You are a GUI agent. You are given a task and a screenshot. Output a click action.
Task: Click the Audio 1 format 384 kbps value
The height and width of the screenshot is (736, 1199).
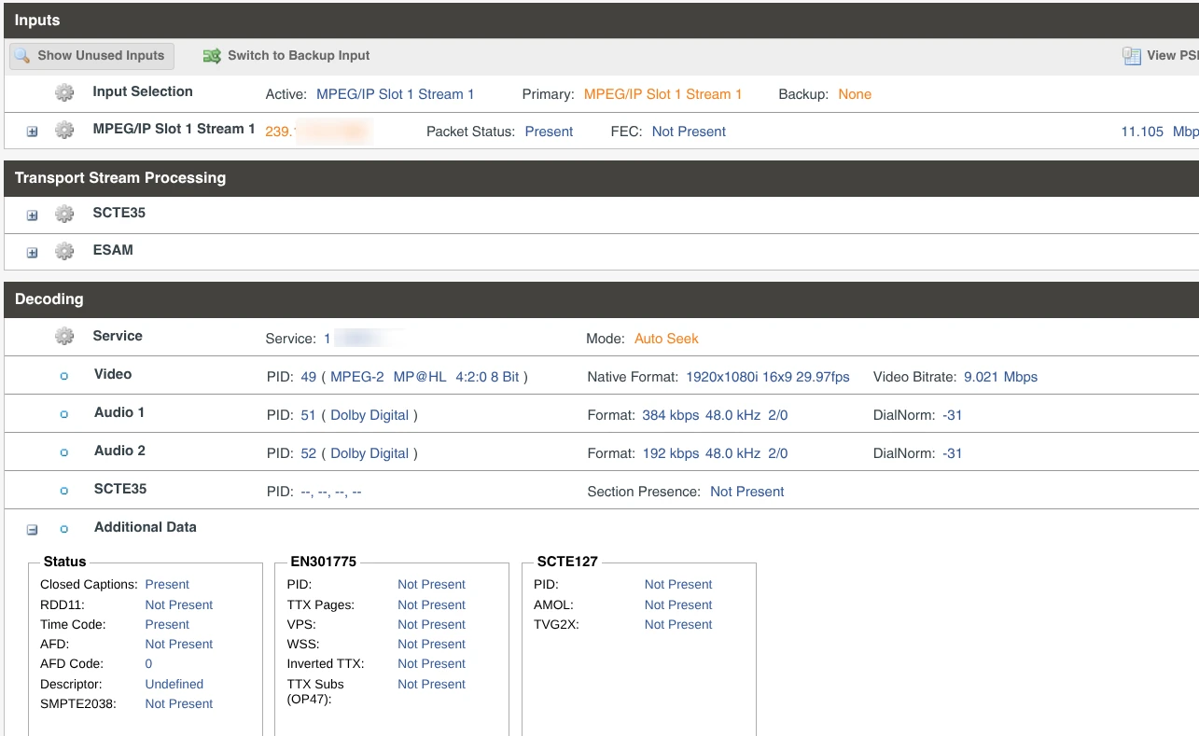(715, 415)
